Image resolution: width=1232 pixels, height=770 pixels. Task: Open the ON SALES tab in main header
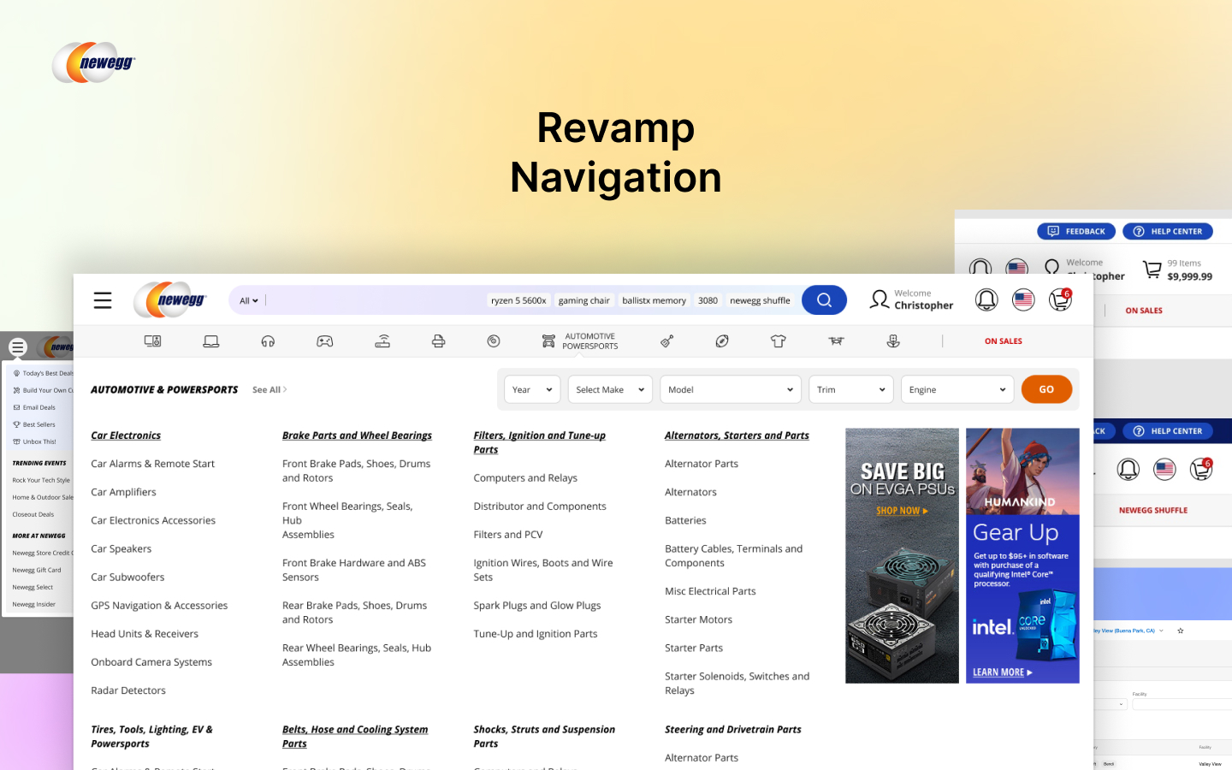click(1003, 341)
